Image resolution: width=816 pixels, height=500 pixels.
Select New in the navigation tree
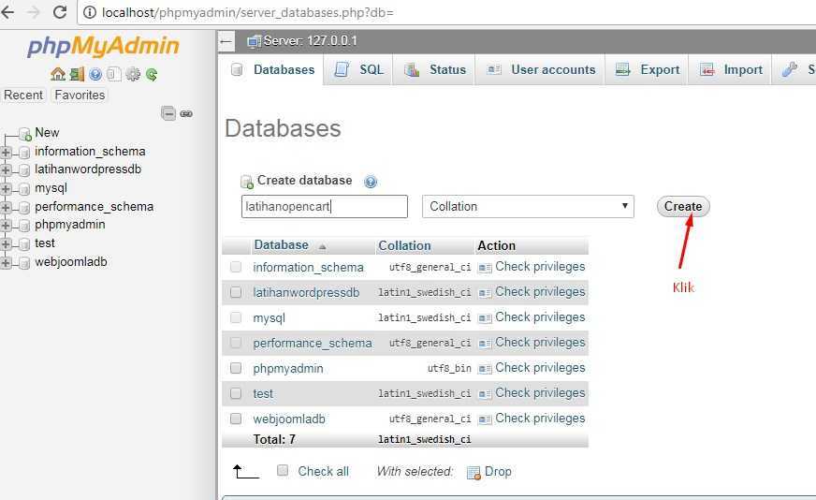coord(47,133)
